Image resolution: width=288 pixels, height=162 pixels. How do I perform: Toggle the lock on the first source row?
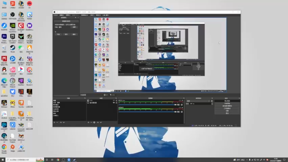[x=116, y=100]
